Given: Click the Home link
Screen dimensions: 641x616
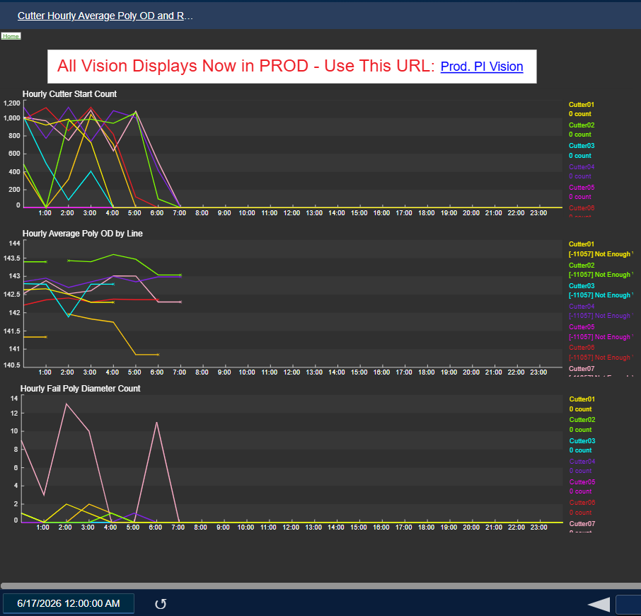Looking at the screenshot, I should (x=11, y=36).
